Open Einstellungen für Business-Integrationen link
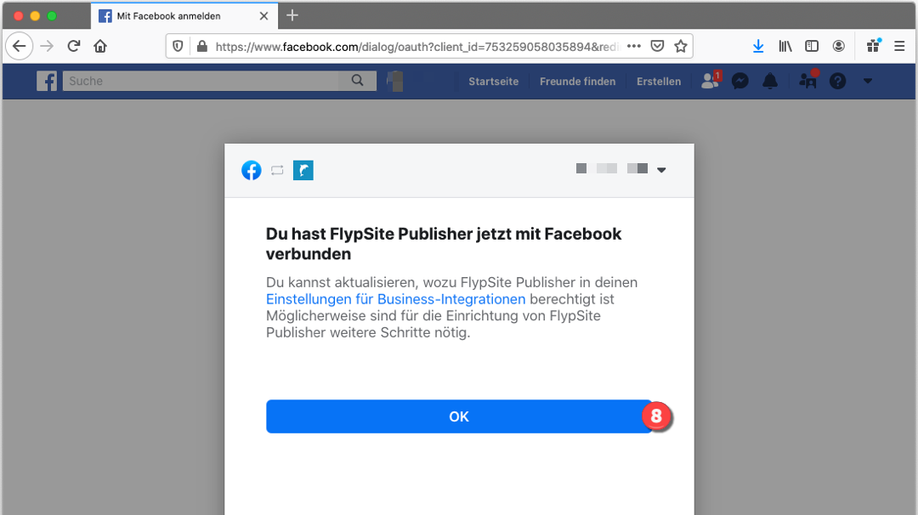The height and width of the screenshot is (515, 918). tap(396, 299)
